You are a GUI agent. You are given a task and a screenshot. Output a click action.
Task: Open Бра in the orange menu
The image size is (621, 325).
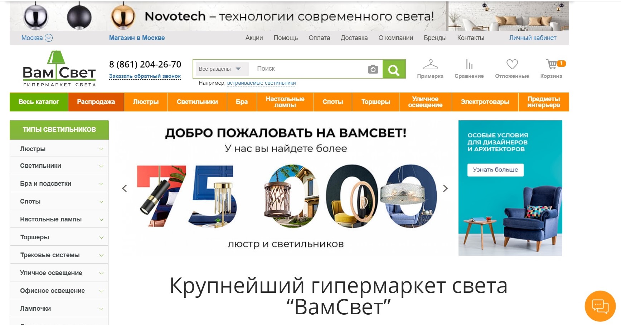click(x=242, y=102)
